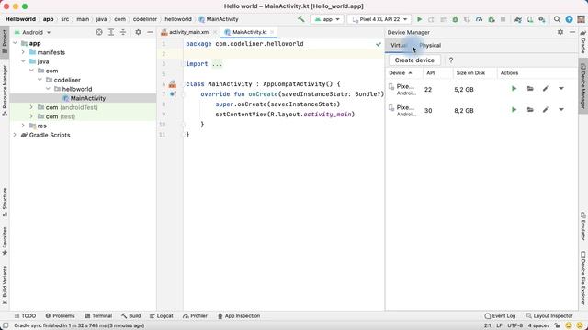588x330 pixels.
Task: Click the UTF-8 encoding status entry
Action: coord(514,325)
